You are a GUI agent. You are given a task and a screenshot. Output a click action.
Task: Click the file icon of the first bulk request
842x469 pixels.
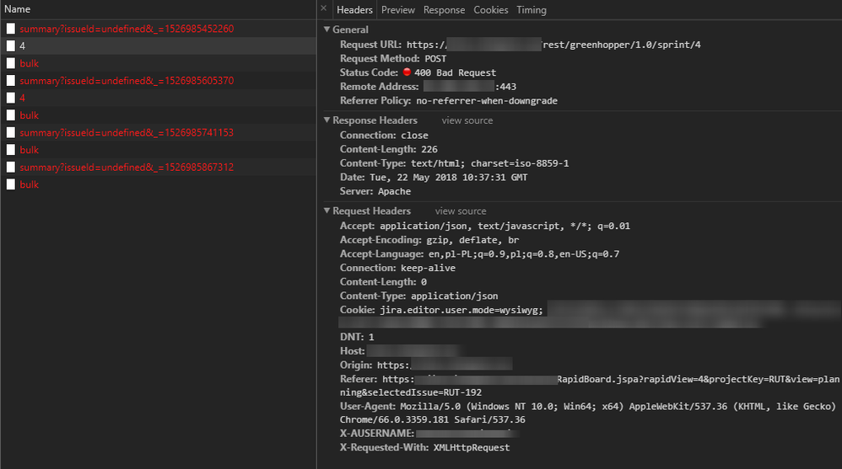pyautogui.click(x=11, y=63)
